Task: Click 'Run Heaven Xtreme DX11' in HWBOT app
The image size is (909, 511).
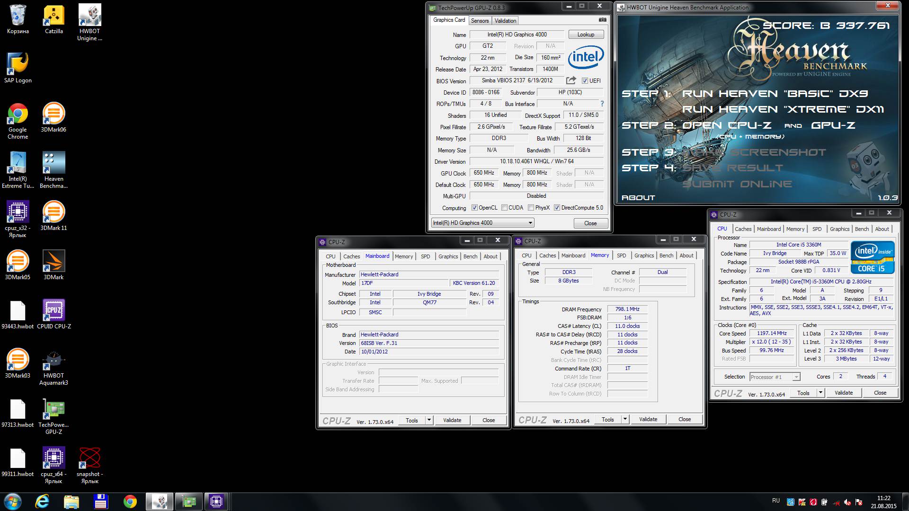Action: pos(783,109)
